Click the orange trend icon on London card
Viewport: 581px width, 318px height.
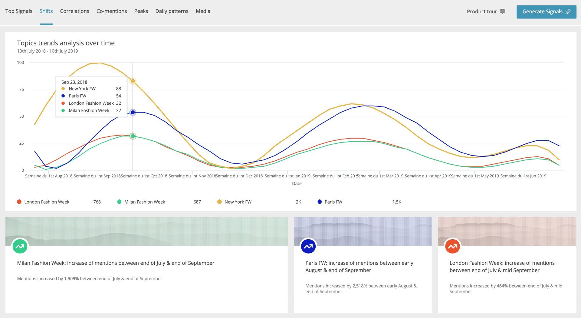point(453,246)
